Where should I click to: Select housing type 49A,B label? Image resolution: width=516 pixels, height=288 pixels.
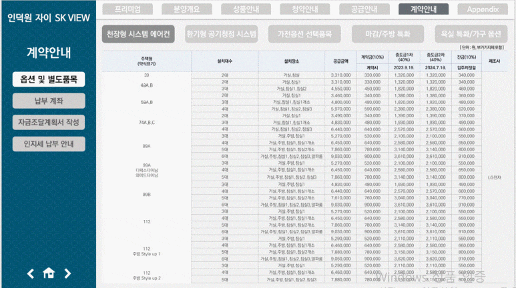pyautogui.click(x=146, y=85)
